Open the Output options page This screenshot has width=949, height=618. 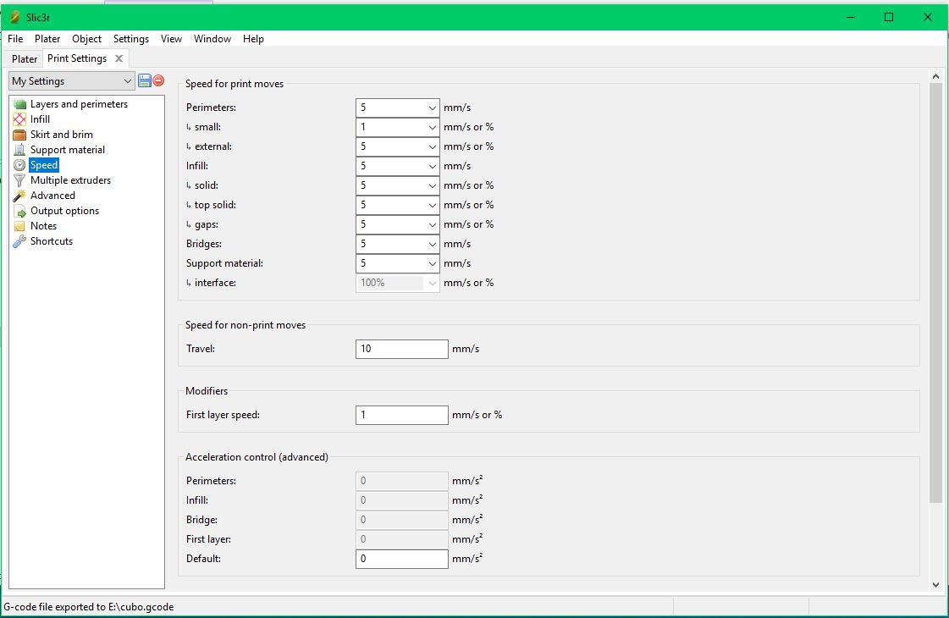tap(64, 211)
